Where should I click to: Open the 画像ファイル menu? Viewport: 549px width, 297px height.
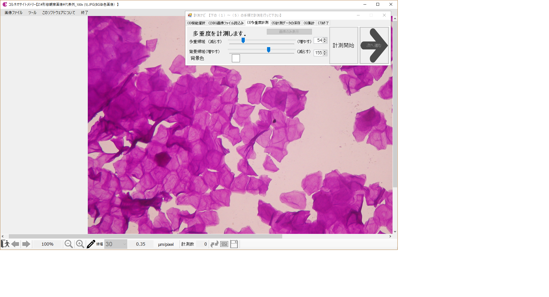[13, 13]
